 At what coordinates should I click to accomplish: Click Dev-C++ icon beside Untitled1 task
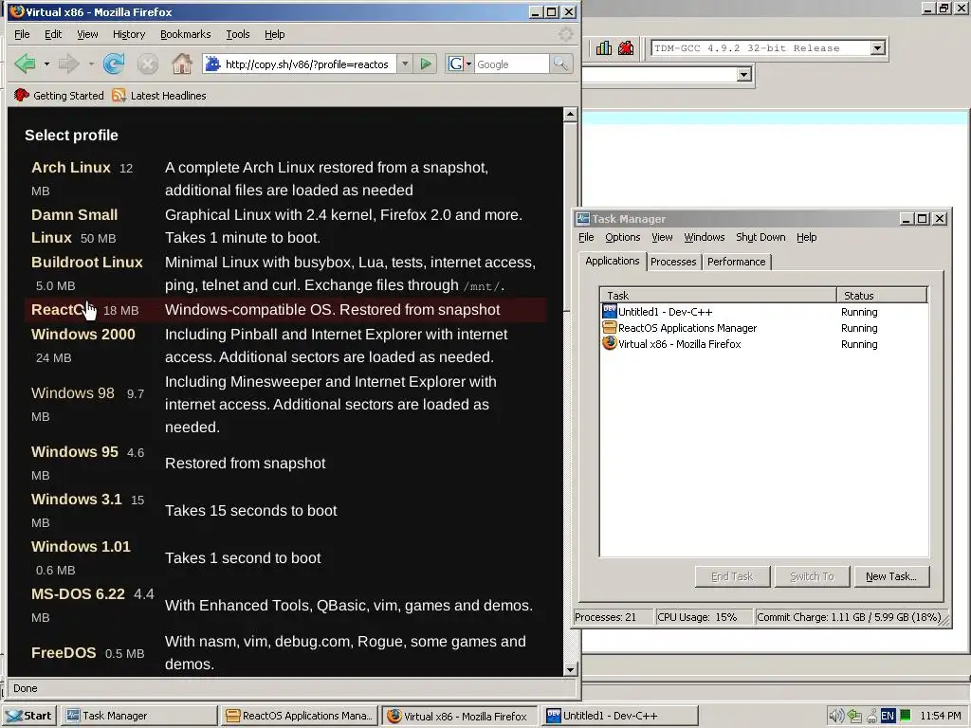pos(610,311)
